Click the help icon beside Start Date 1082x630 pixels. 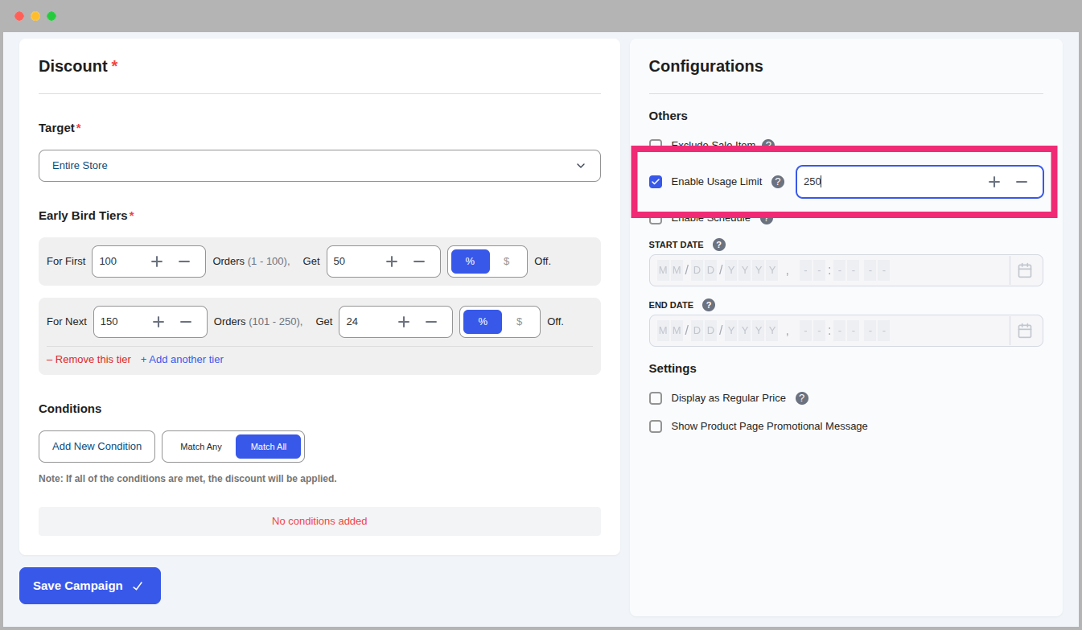tap(719, 245)
